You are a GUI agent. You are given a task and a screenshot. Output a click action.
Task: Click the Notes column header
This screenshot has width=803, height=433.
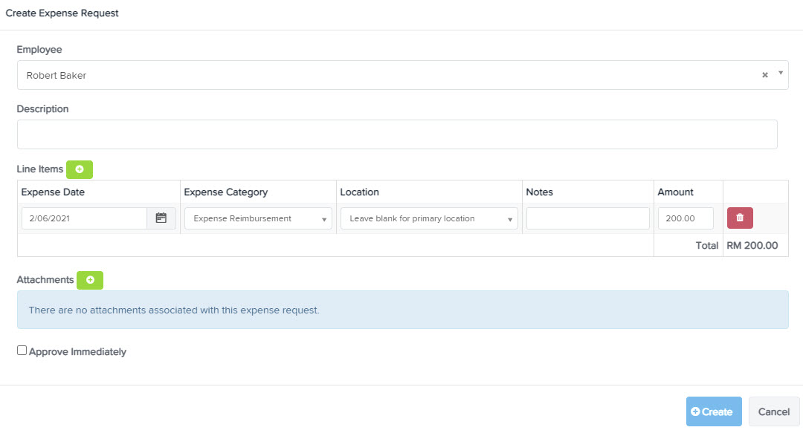pyautogui.click(x=539, y=192)
